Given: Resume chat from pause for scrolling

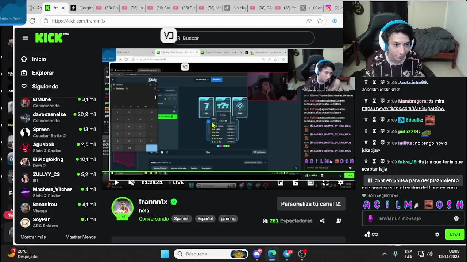Looking at the screenshot, I should [412, 180].
